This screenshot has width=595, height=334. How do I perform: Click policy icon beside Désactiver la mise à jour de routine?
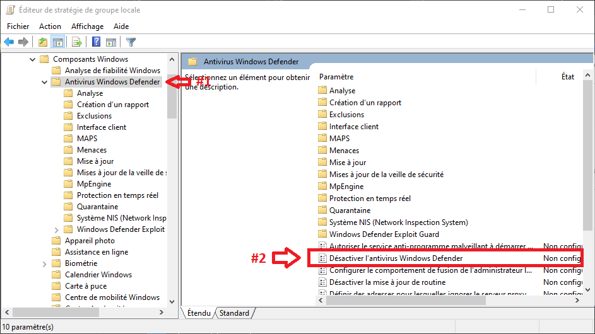click(x=322, y=282)
